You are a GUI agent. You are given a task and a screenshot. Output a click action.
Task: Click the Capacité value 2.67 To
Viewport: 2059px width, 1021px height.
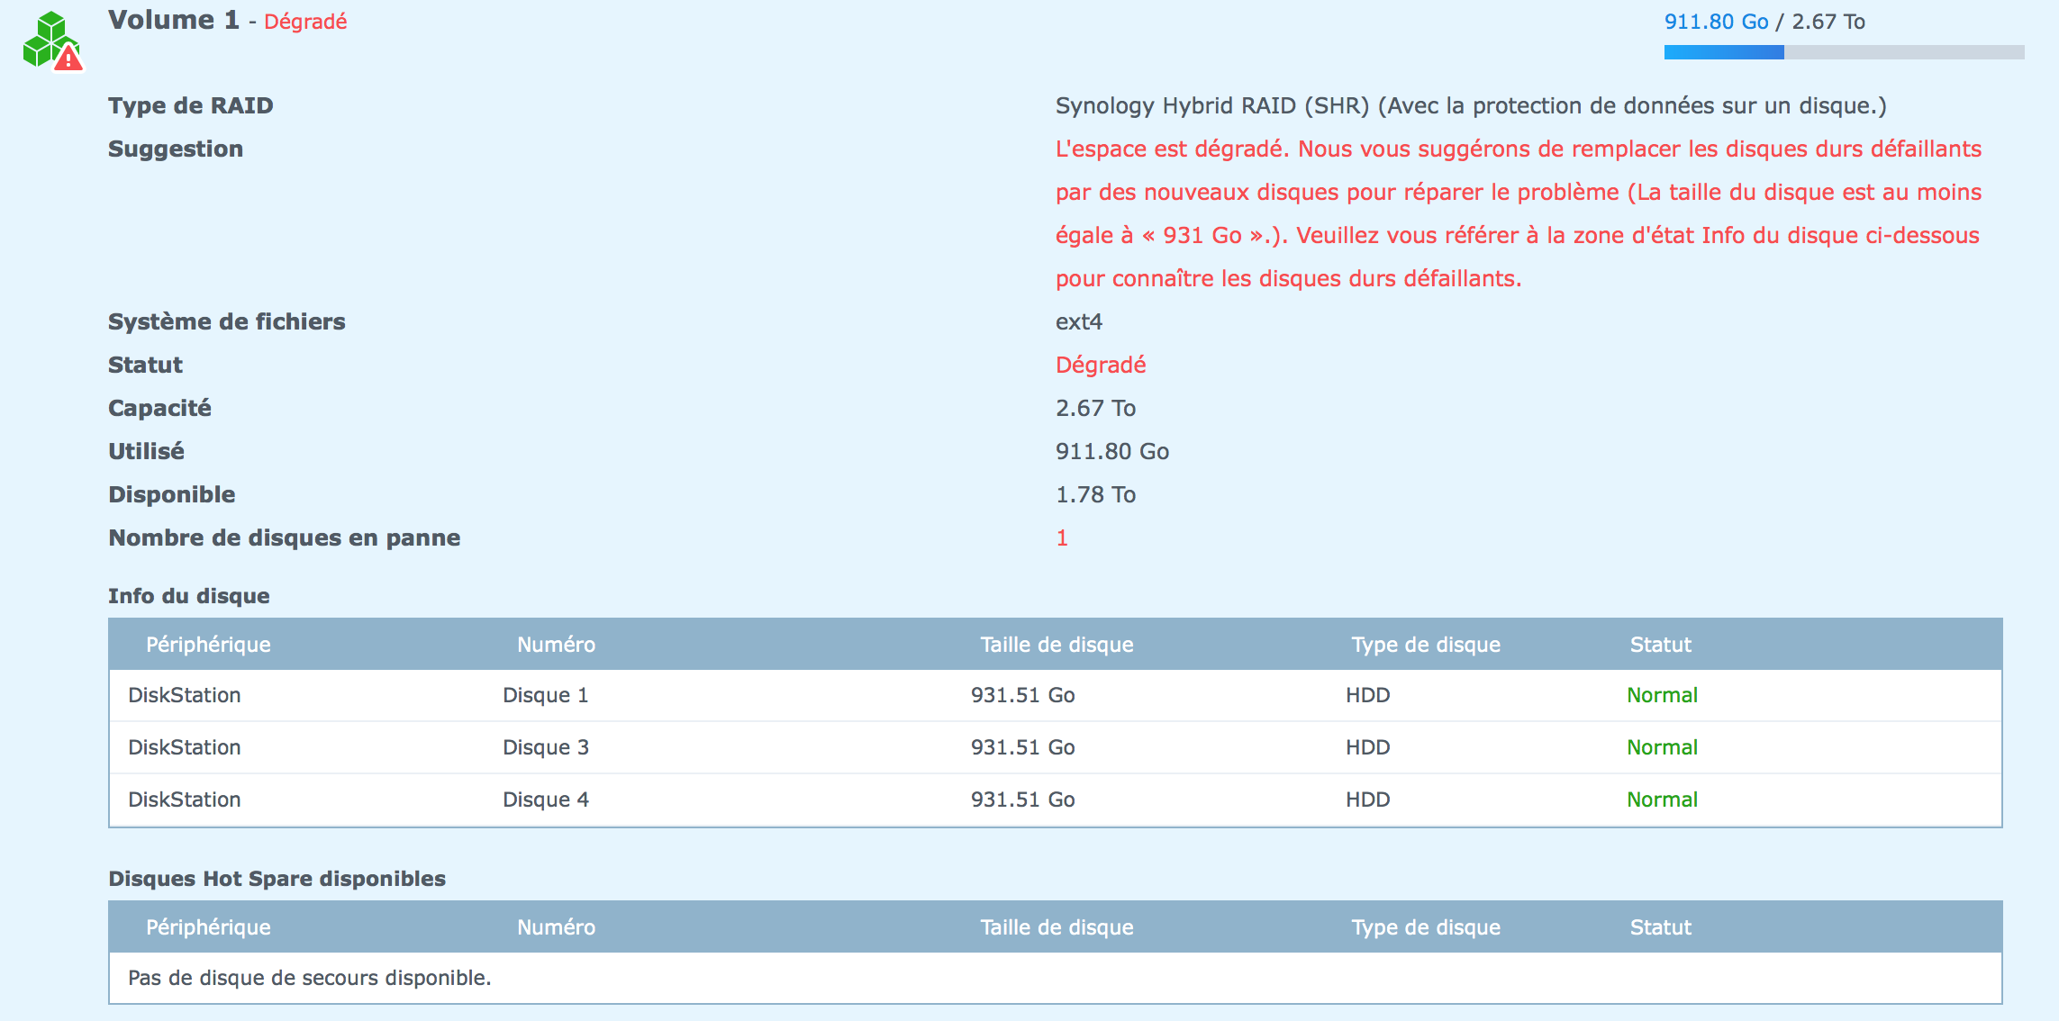click(1095, 408)
